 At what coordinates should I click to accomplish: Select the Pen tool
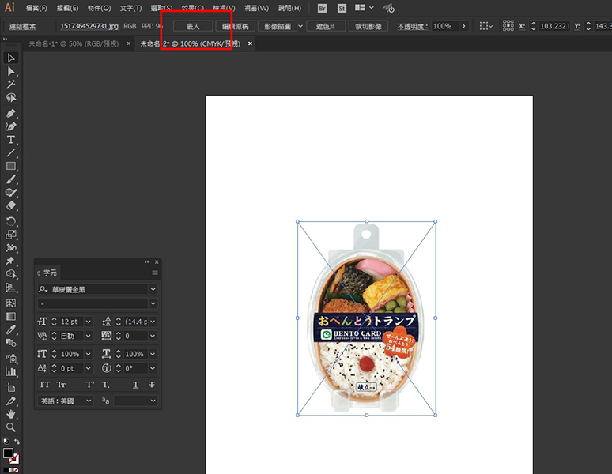(x=11, y=114)
